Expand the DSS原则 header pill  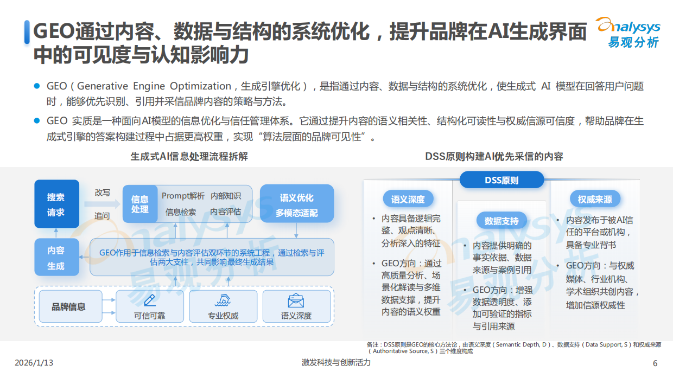[502, 180]
